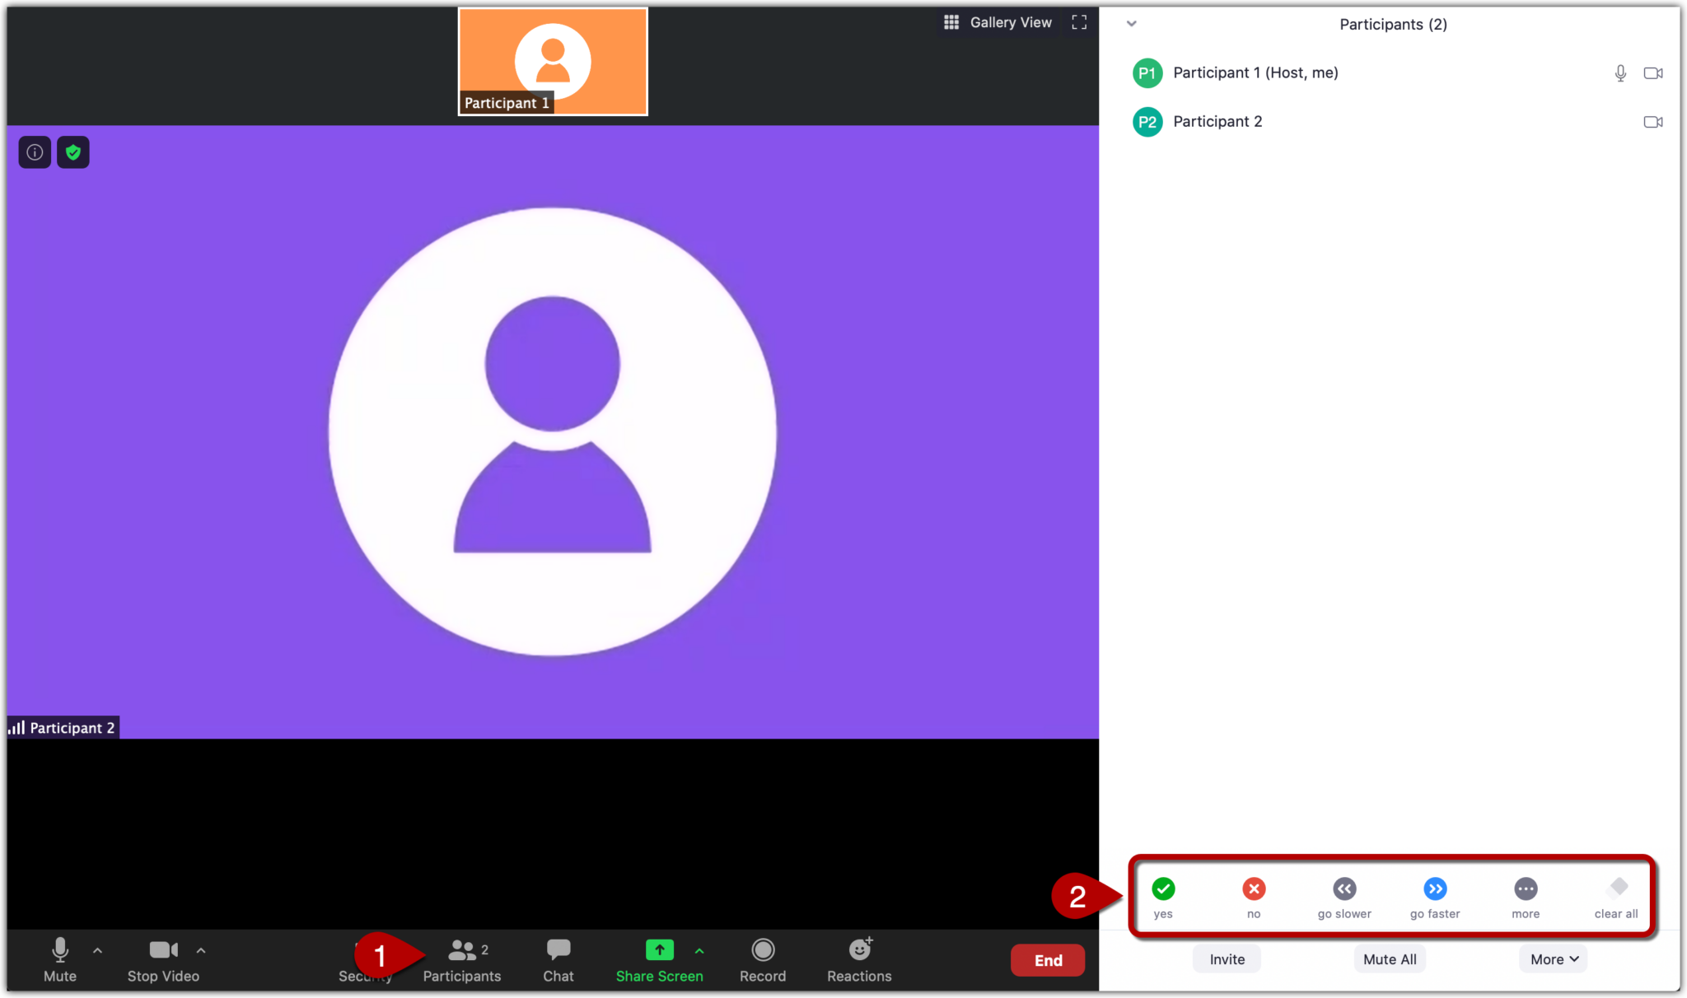1687x998 pixels.
Task: Toggle Participant 2's video in the list
Action: [x=1653, y=121]
